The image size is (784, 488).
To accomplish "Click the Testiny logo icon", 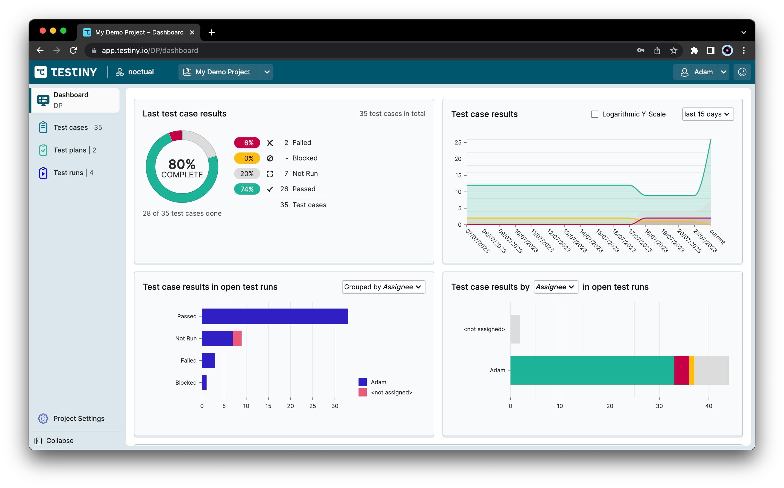I will pyautogui.click(x=41, y=72).
